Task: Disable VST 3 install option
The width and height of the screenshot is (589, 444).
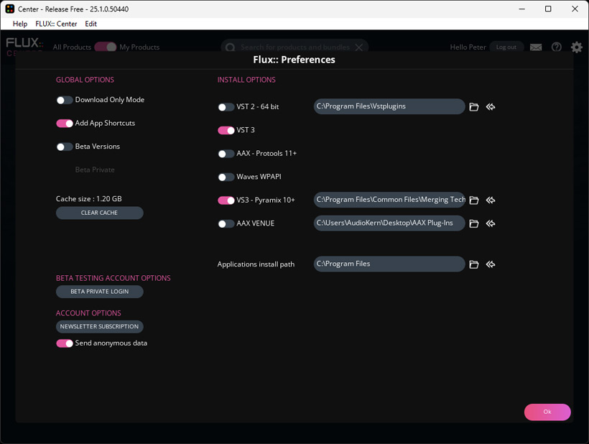Action: pos(226,130)
